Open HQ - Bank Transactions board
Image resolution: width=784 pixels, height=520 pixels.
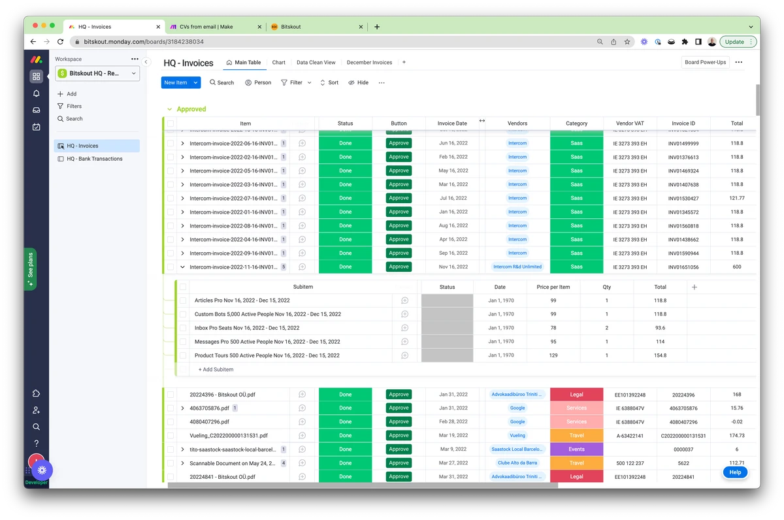pos(97,159)
